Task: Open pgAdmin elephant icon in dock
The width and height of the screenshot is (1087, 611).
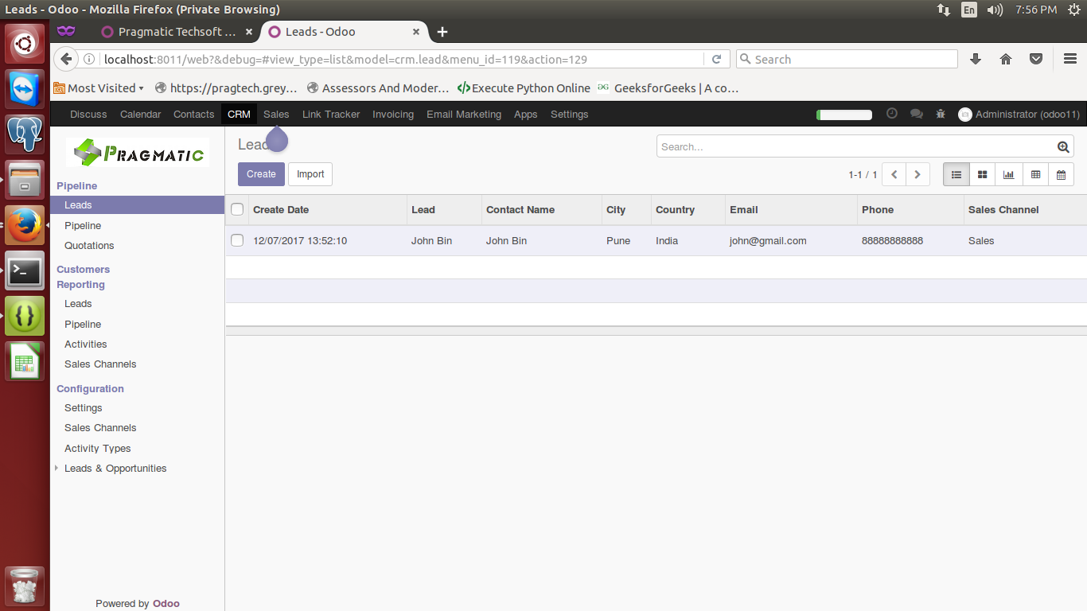Action: (25, 134)
